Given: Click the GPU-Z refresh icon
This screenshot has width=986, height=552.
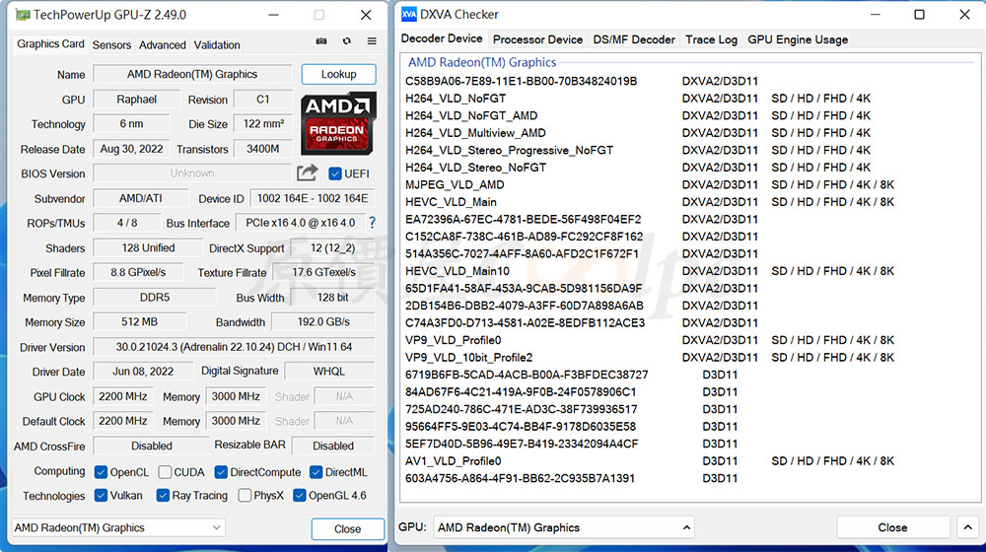Looking at the screenshot, I should 346,40.
